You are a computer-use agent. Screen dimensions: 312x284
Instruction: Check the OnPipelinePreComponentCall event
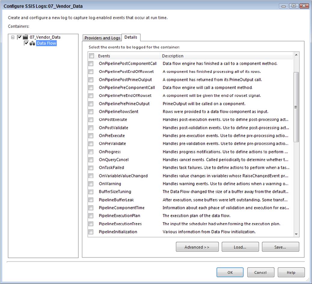tap(91, 88)
